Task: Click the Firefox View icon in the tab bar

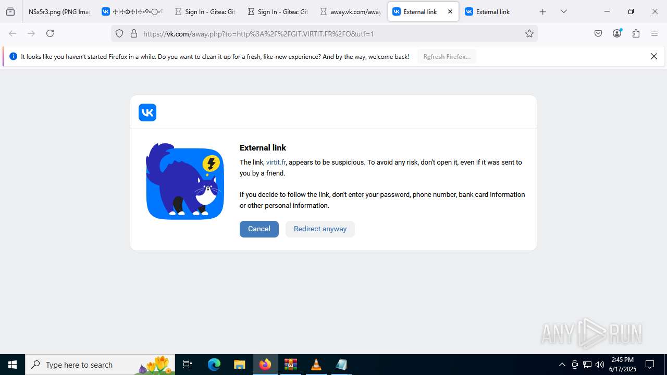Action: 10,11
